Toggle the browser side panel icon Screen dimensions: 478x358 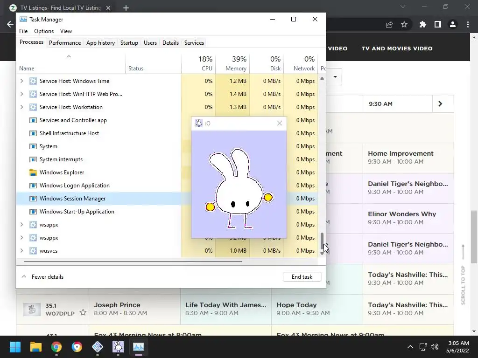(438, 24)
